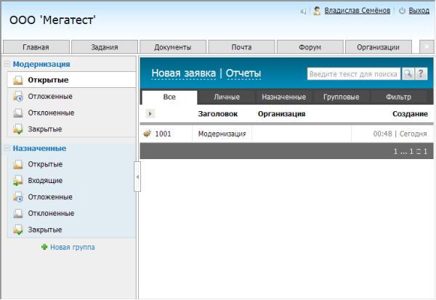Click clock folder icon of Отложенные under Модернизация
The height and width of the screenshot is (300, 436).
click(18, 97)
